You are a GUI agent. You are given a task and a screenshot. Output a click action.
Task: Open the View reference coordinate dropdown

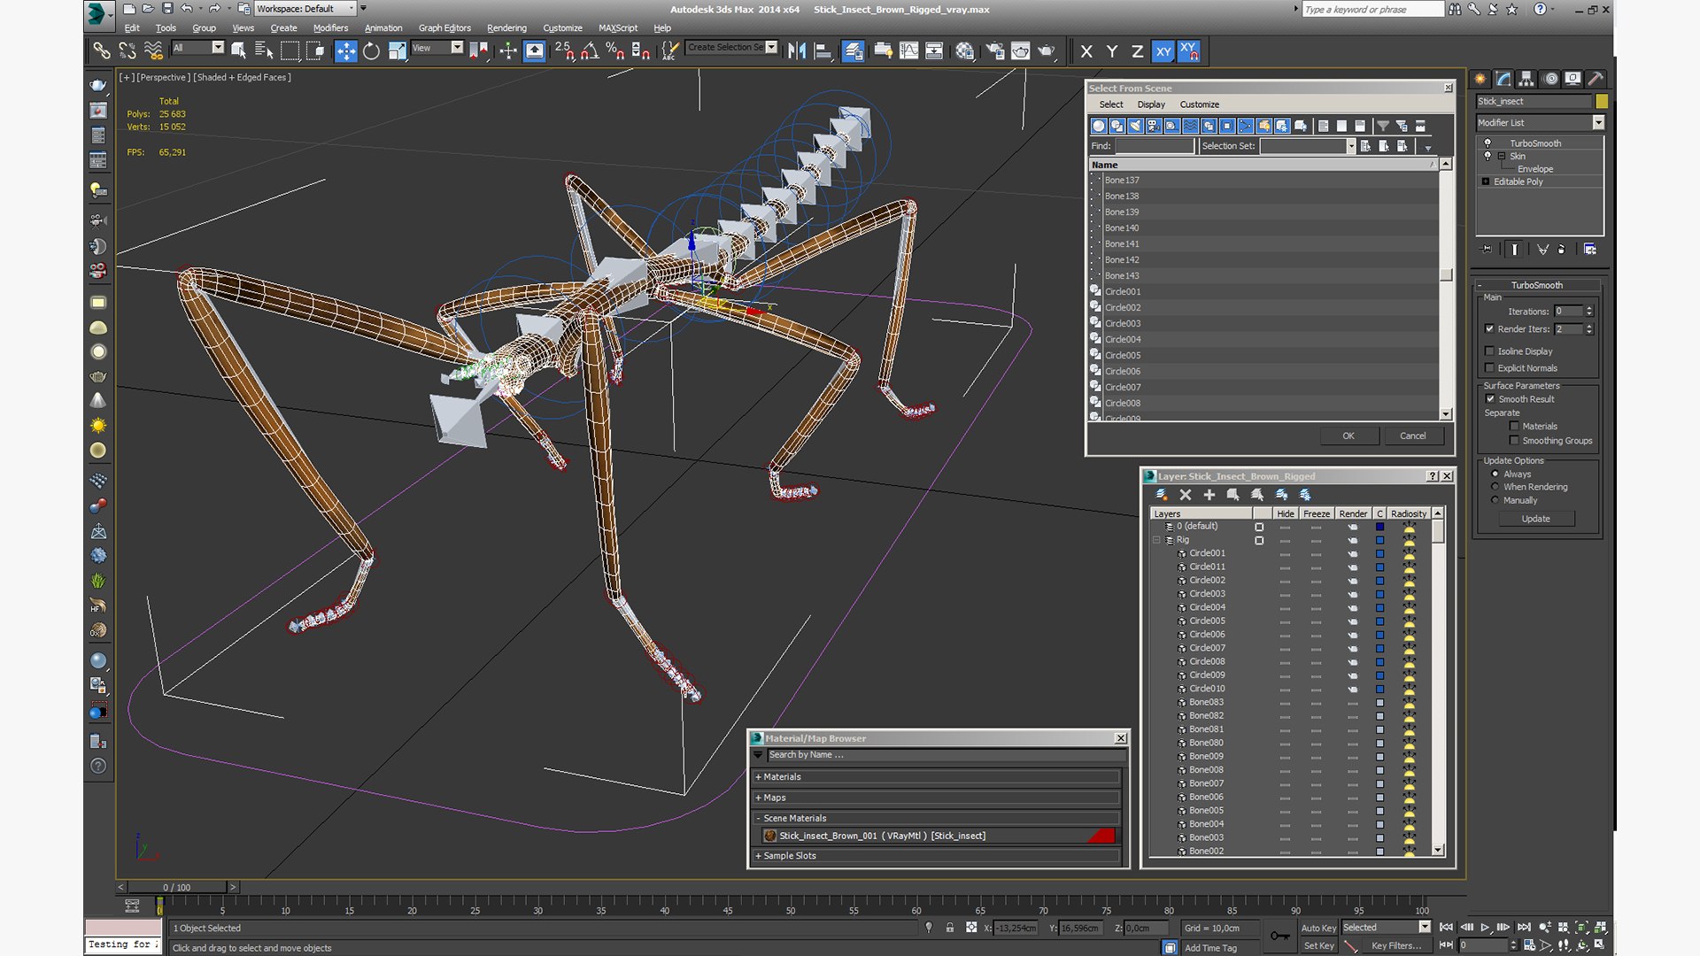[457, 48]
